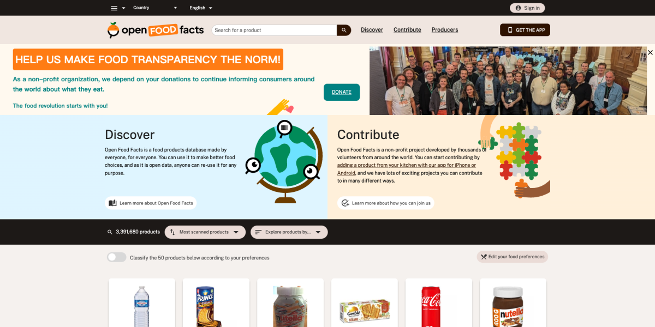The image size is (655, 327).
Task: Click the join us checkmark icon
Action: pos(345,203)
